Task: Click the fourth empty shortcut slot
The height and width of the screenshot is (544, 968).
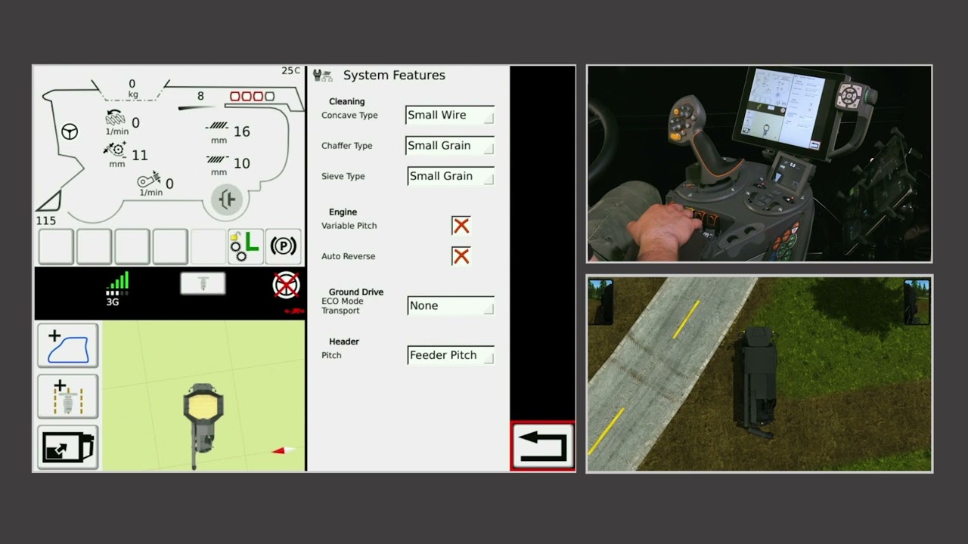Action: click(x=170, y=246)
